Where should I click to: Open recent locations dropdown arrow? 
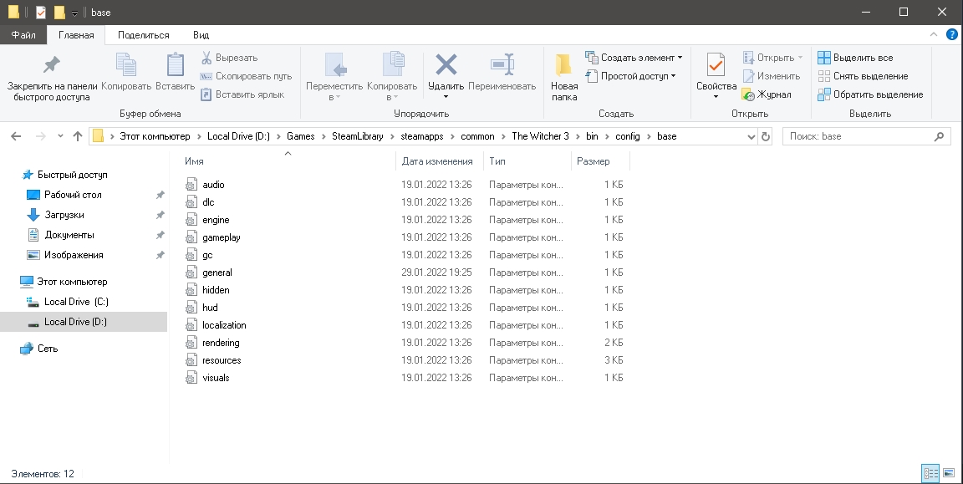coord(60,136)
